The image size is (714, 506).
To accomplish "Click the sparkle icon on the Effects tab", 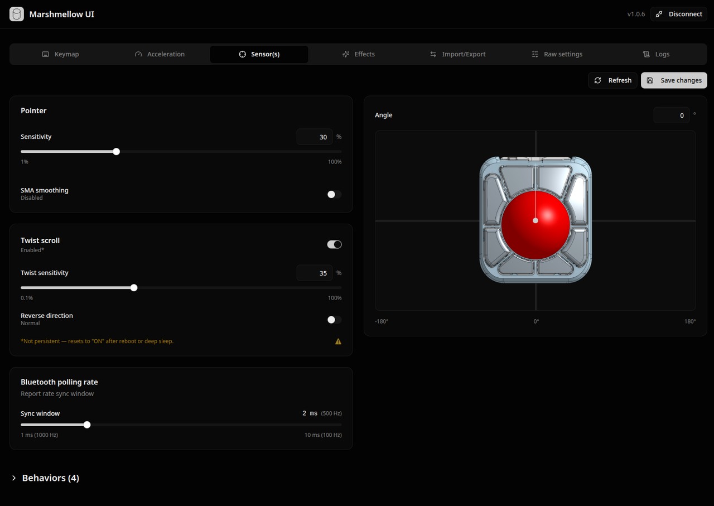I will (x=346, y=54).
